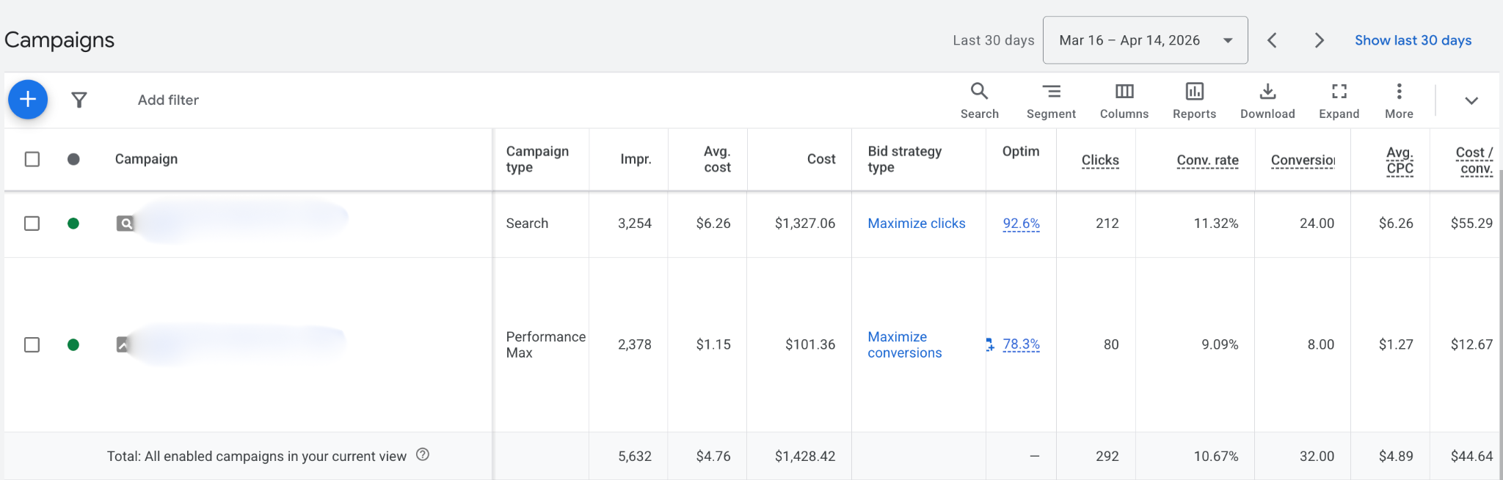Click the Search campaign type icon

point(125,224)
